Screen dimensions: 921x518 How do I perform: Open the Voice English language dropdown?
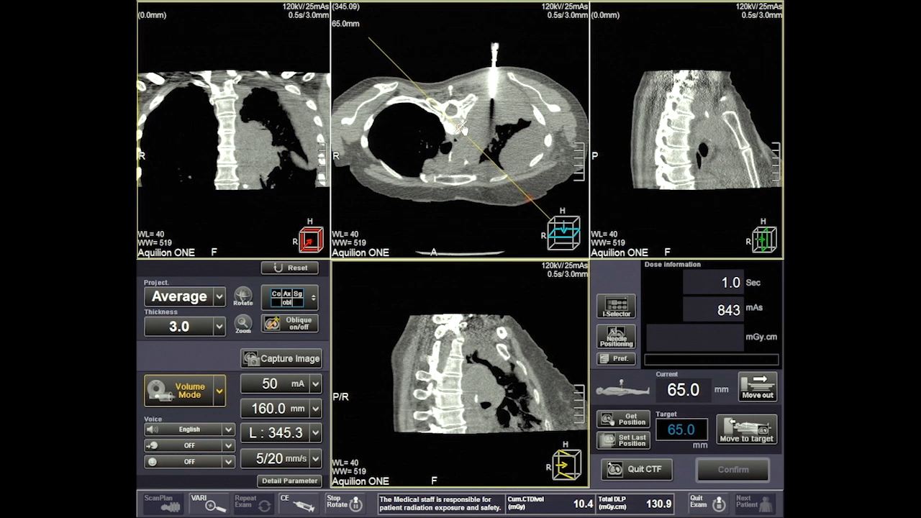(x=228, y=430)
